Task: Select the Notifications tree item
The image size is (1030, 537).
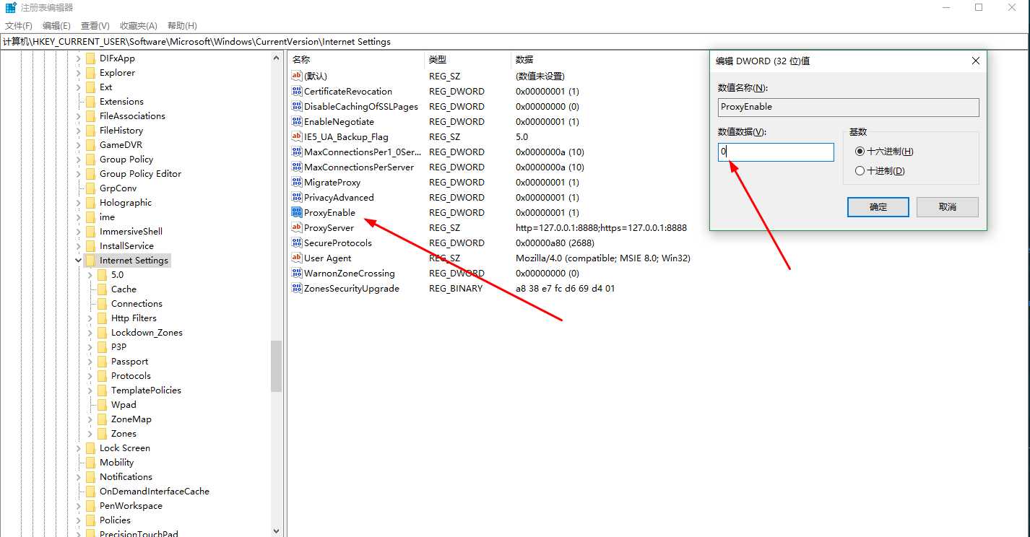Action: click(x=126, y=476)
